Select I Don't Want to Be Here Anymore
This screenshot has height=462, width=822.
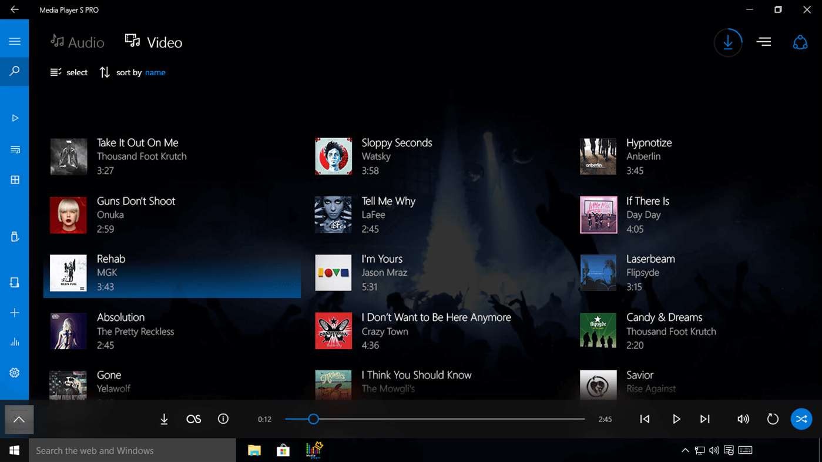point(437,331)
